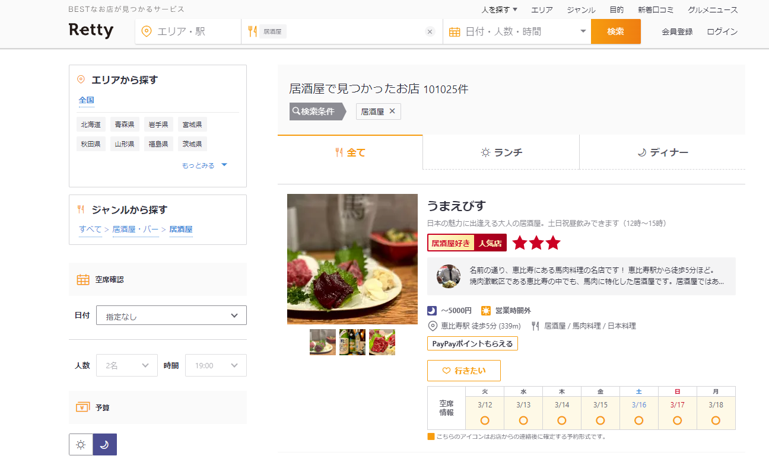The height and width of the screenshot is (459, 769).
Task: Click the Retty logo
Action: tap(91, 30)
